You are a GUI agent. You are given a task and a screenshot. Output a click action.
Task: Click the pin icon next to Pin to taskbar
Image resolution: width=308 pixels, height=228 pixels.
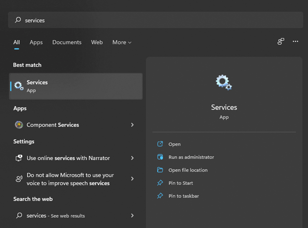coord(160,196)
